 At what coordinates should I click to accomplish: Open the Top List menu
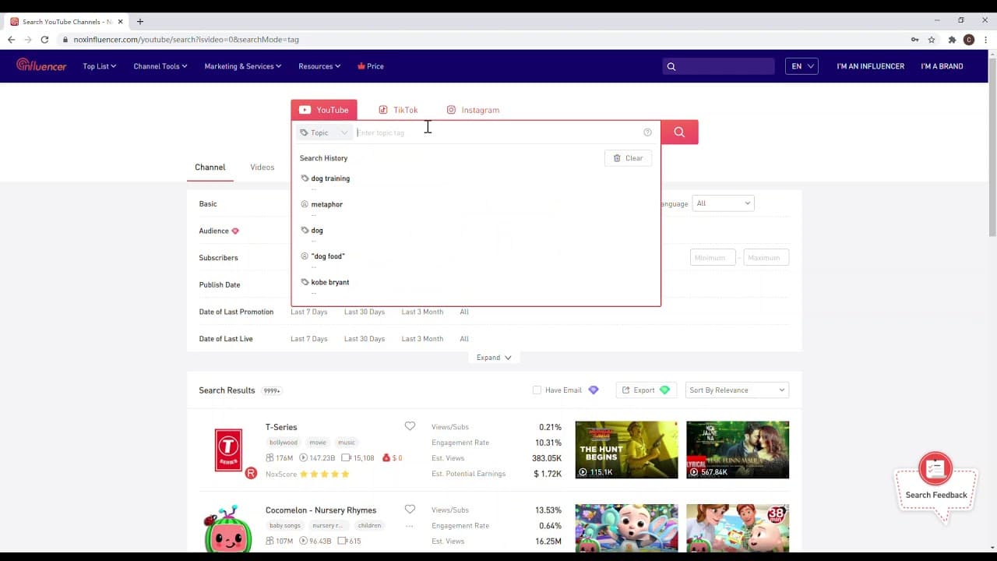100,66
